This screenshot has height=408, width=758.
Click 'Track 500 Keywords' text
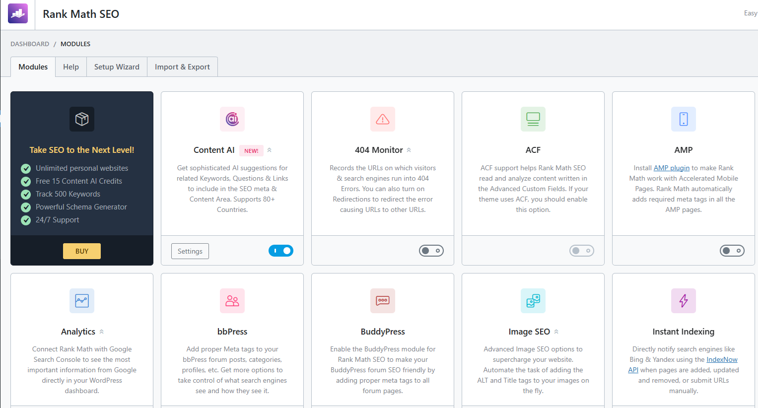click(x=68, y=194)
